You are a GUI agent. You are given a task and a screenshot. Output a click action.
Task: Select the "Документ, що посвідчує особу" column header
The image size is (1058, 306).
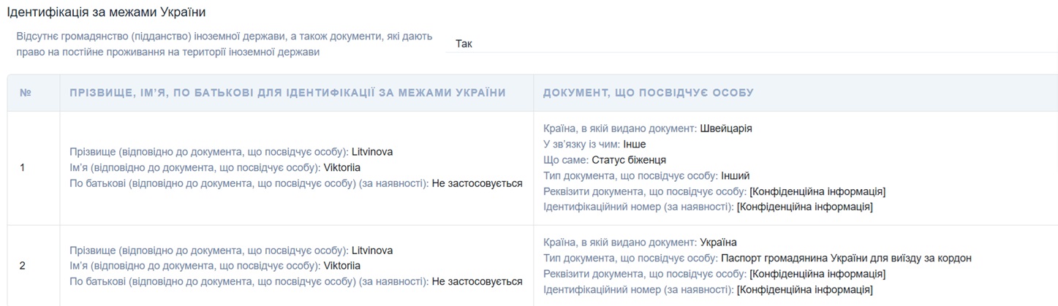click(x=648, y=93)
